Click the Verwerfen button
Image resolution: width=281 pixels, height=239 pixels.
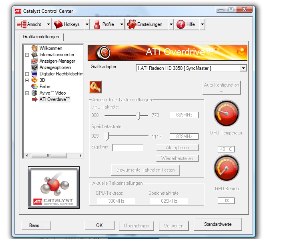click(x=174, y=226)
